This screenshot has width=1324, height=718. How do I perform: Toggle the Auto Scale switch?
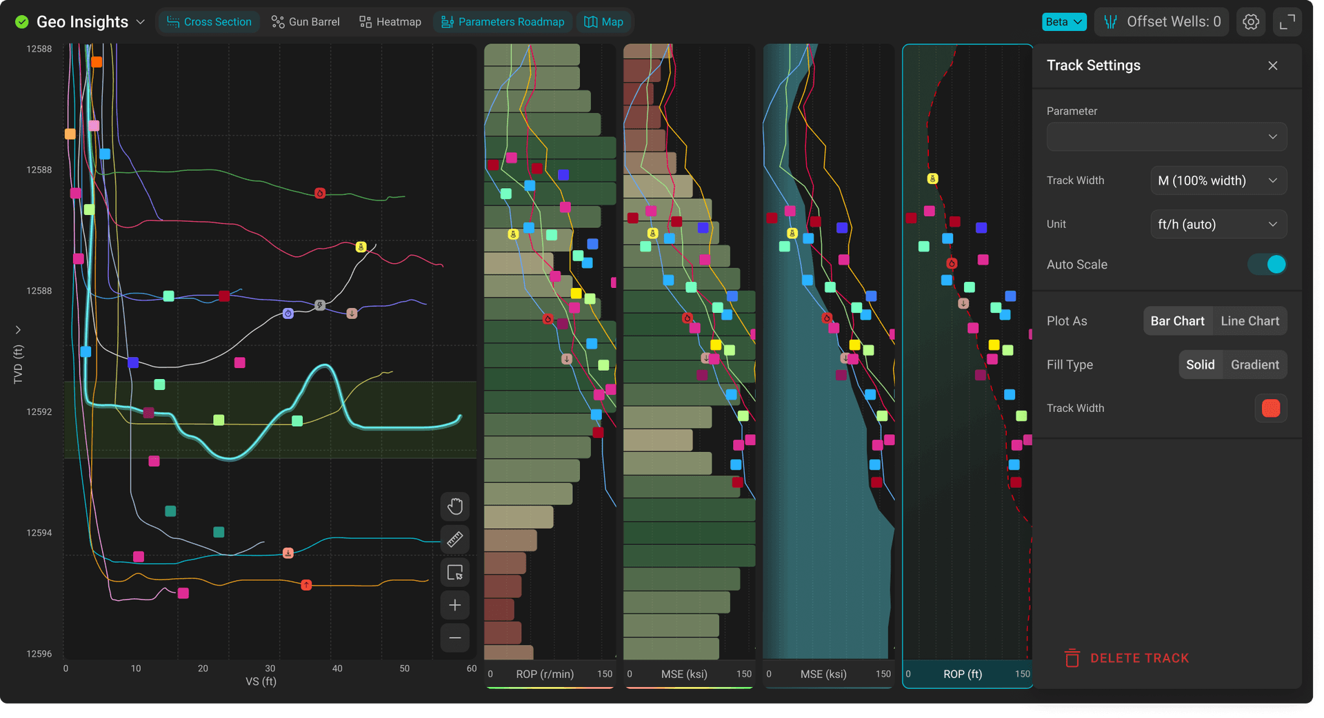pyautogui.click(x=1268, y=265)
